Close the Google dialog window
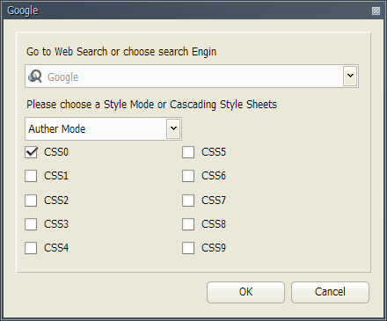 376,11
